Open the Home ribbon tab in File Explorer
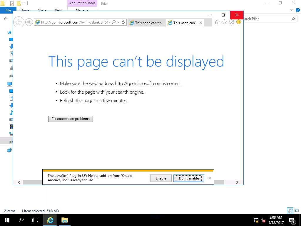 [x=25, y=10]
